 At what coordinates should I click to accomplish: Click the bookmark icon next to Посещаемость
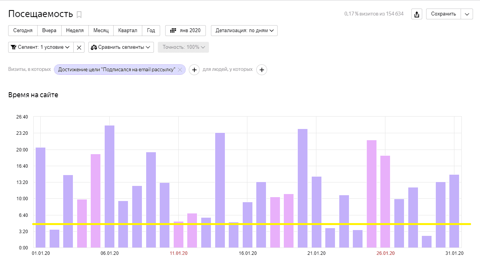79,15
